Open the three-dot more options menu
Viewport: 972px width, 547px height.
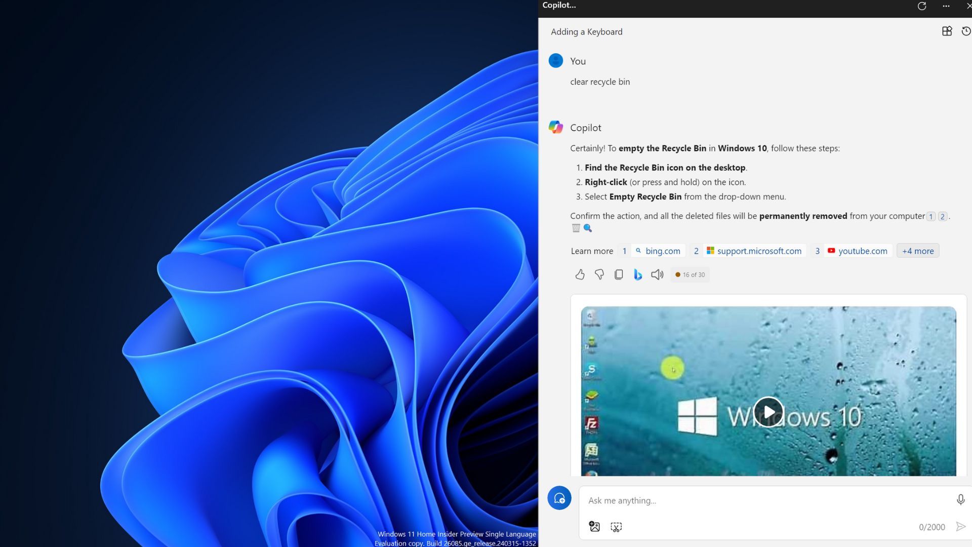[946, 6]
